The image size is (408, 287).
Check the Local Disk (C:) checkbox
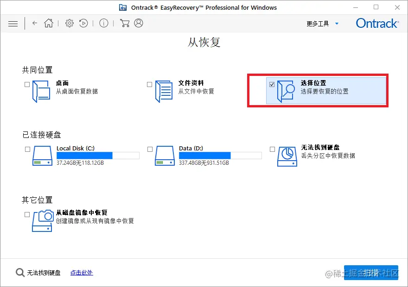click(27, 149)
